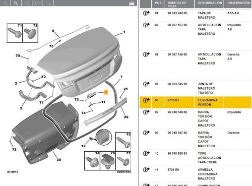The width and height of the screenshot is (252, 186).
Task: Click position 07 cell
Action: [156, 84]
